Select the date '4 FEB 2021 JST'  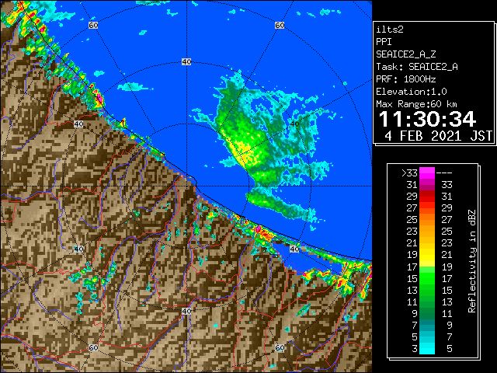click(438, 136)
